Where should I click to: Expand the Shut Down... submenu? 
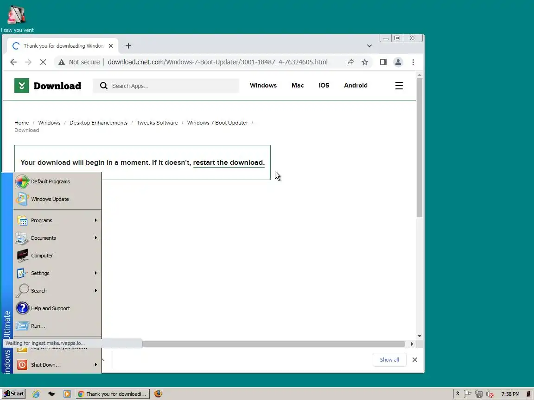pyautogui.click(x=57, y=365)
